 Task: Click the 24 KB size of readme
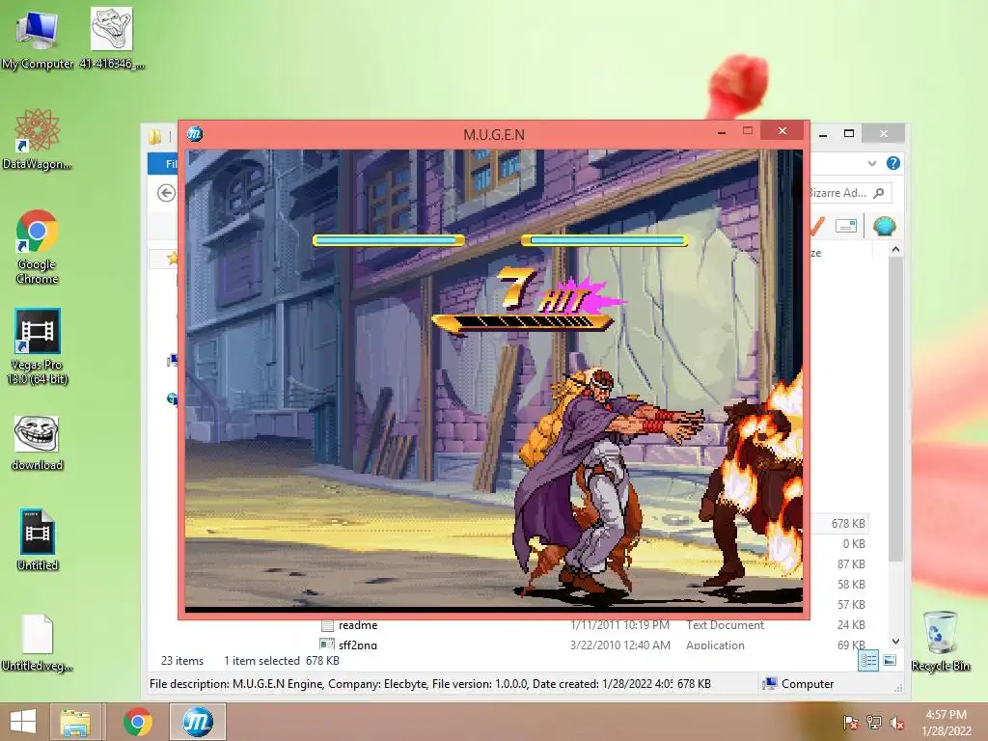click(x=851, y=624)
